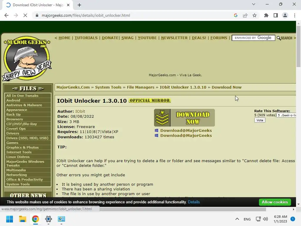
Task: Click first Windows icon beside Download@MajorGeeks
Action: [156, 130]
